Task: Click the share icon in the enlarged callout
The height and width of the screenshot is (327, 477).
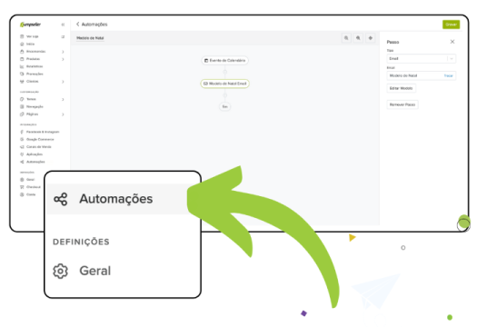Action: (61, 199)
